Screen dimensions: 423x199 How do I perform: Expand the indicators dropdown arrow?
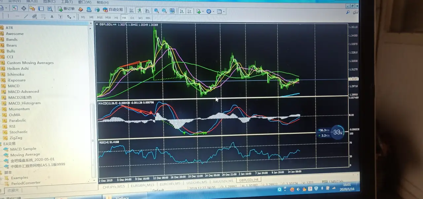click(203, 11)
